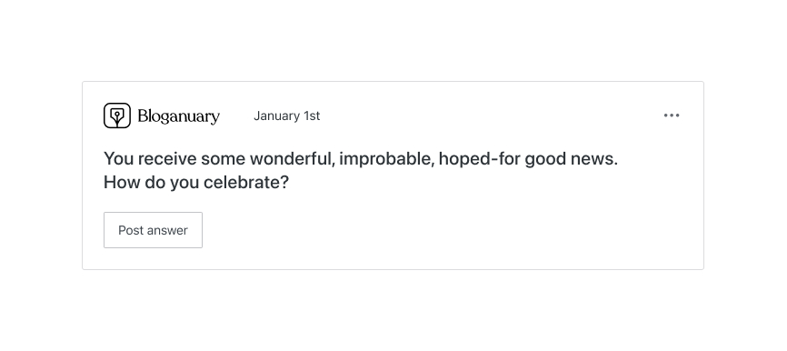Click the Bloganuary tree logo icon

(117, 115)
